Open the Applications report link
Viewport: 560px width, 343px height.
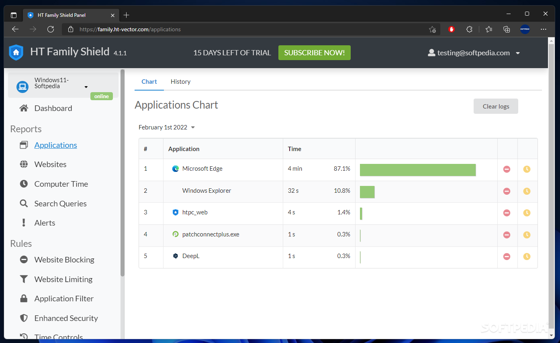[x=55, y=145]
